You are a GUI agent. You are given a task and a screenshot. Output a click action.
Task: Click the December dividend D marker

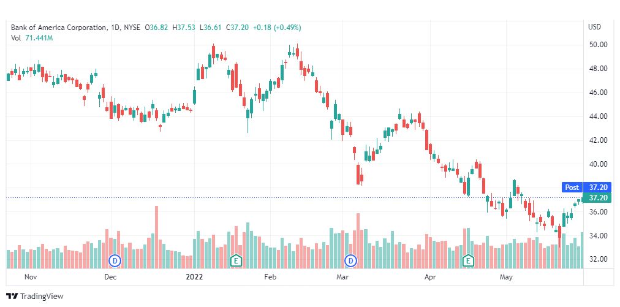(115, 260)
